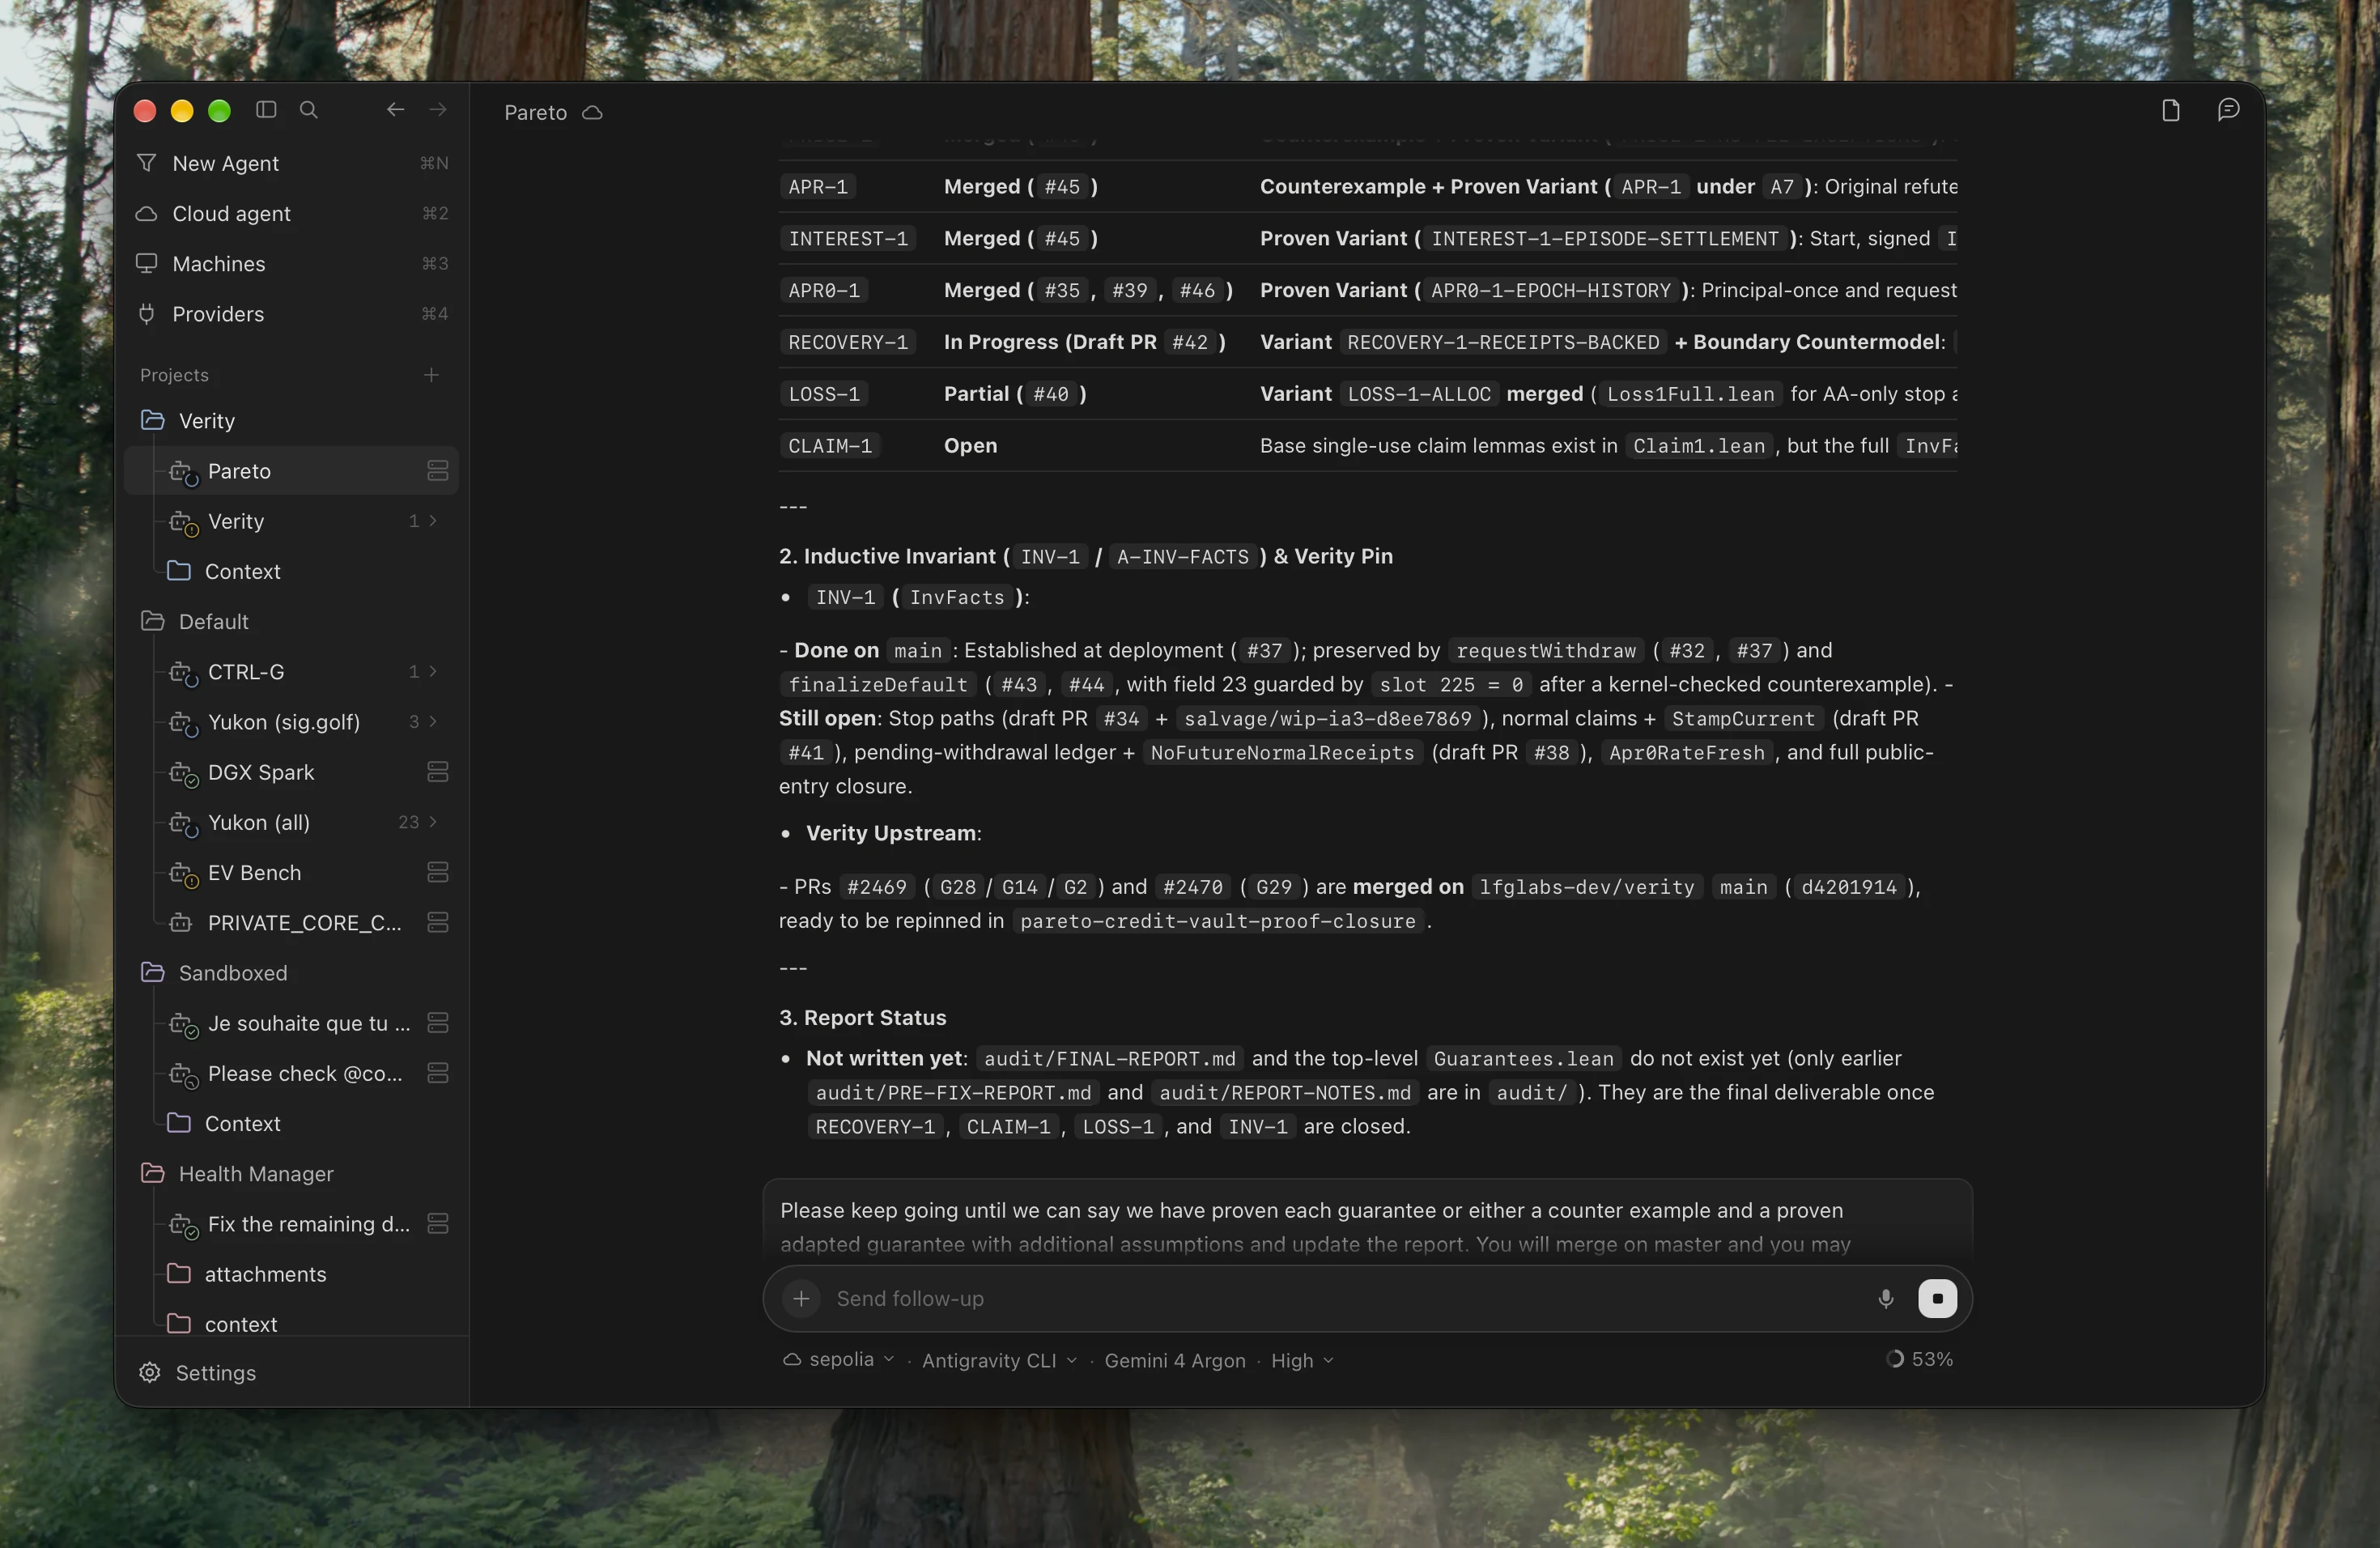Click the stack icon on EV Bench row
Screen dimensions: 2380x1548
pyautogui.click(x=438, y=872)
